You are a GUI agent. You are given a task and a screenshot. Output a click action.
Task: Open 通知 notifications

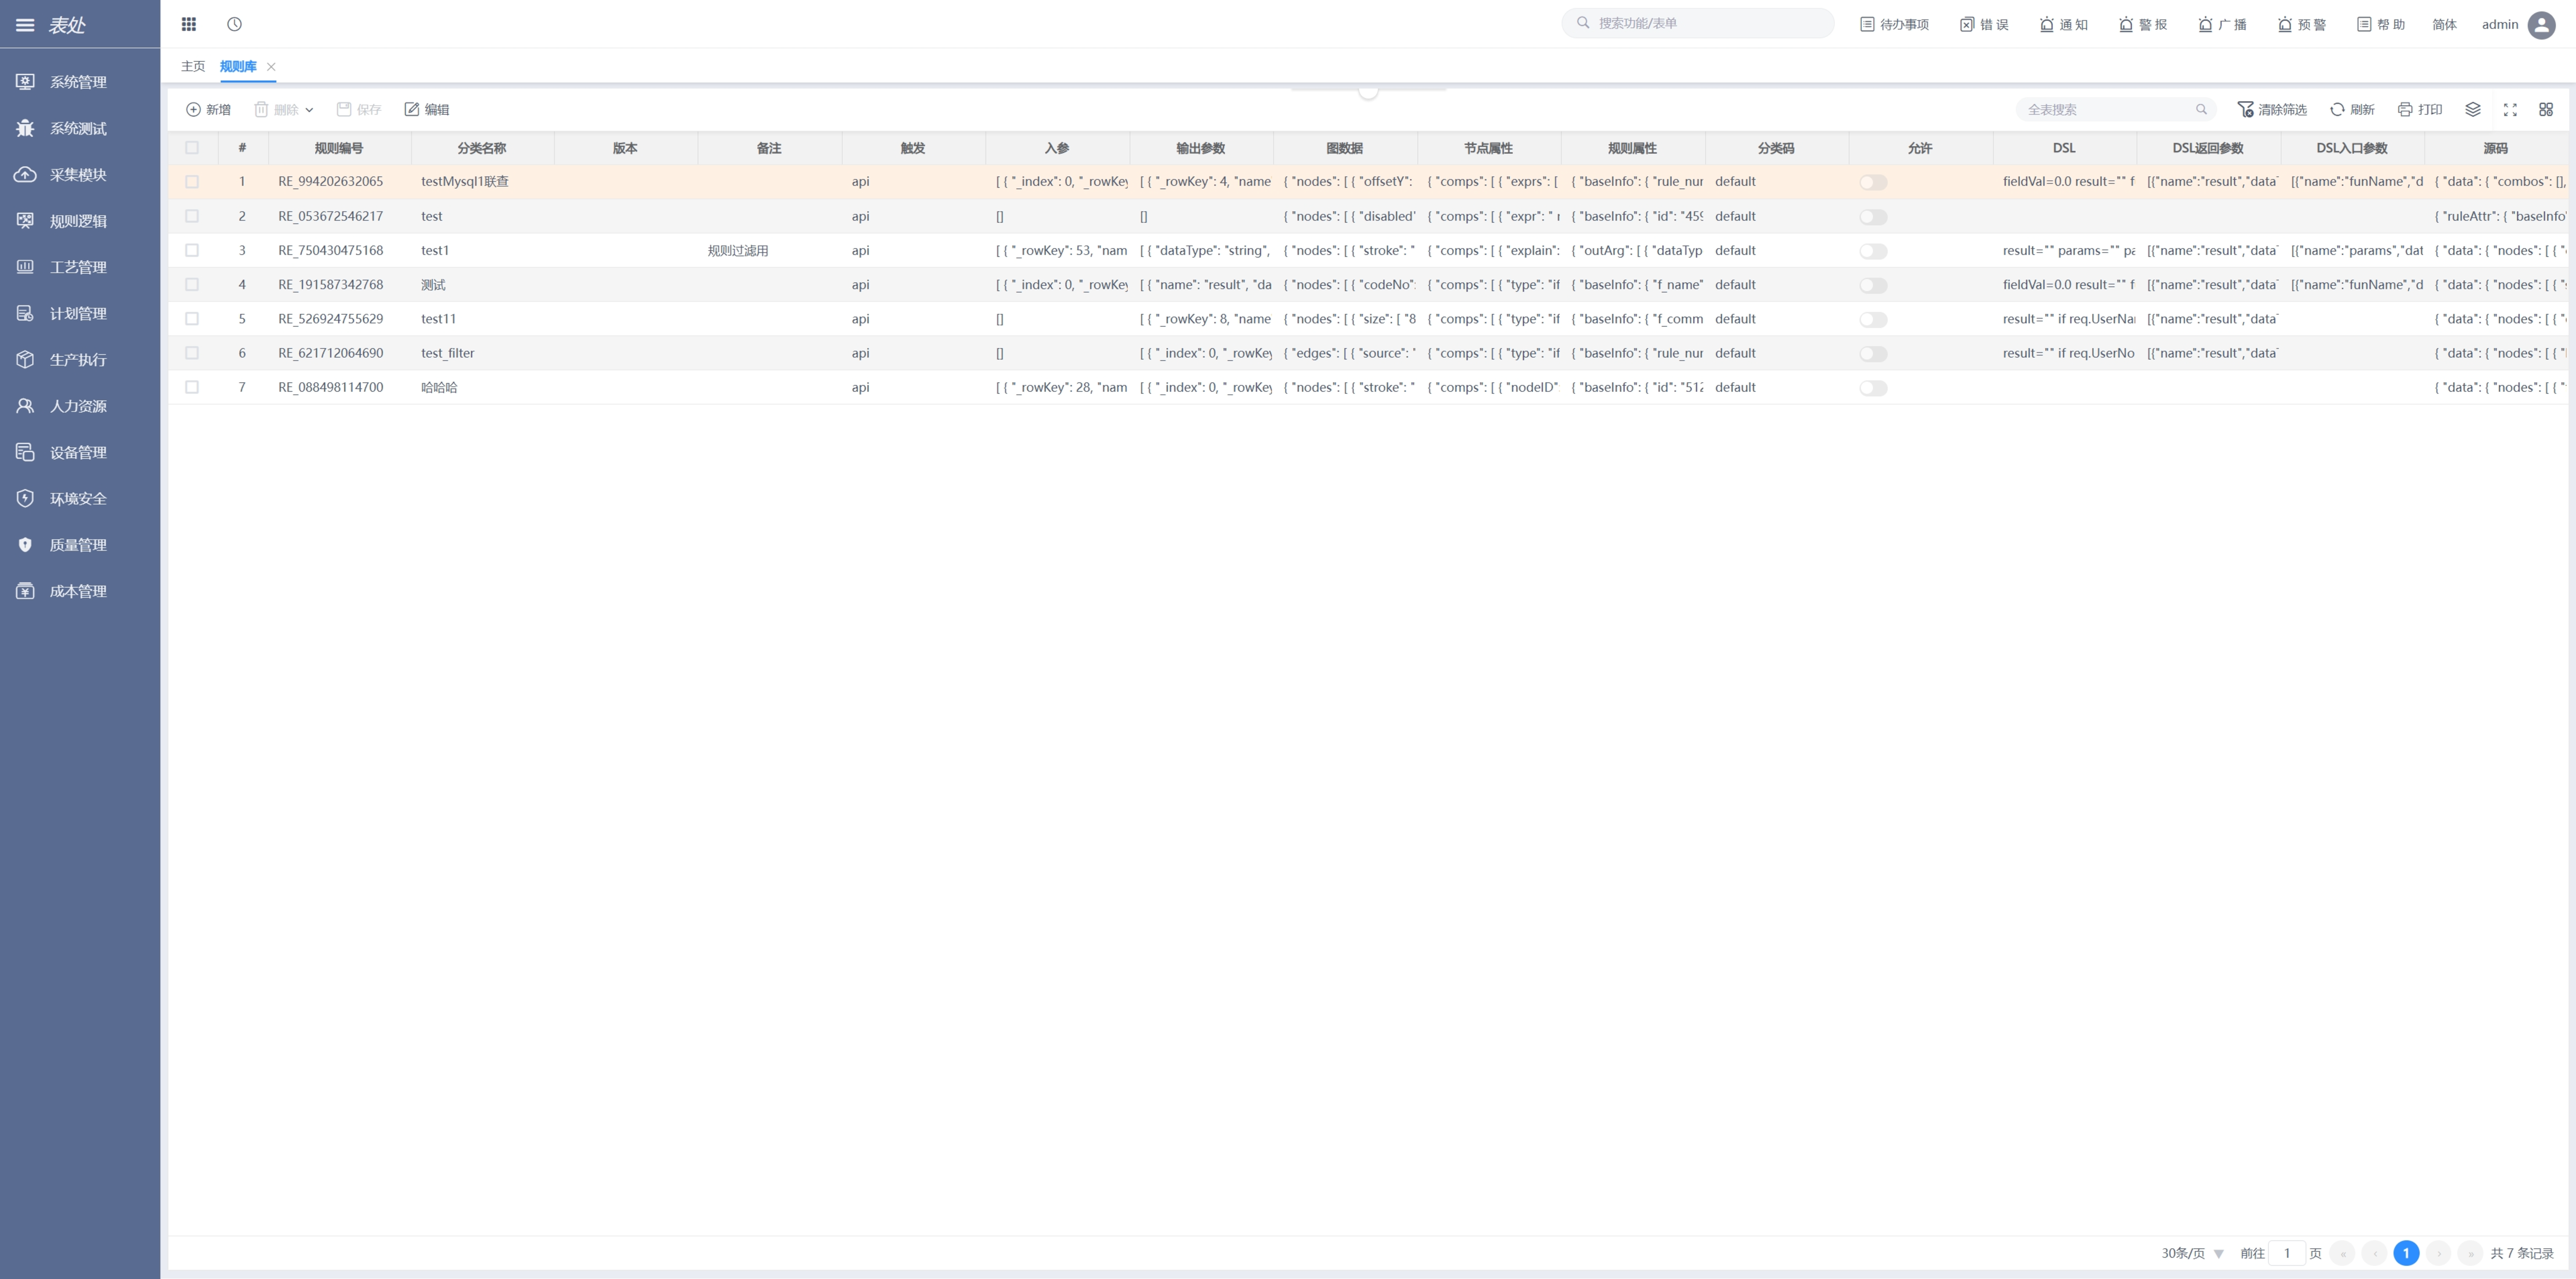(2064, 24)
